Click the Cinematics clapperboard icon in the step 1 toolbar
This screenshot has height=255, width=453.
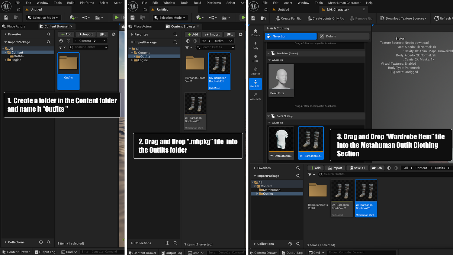click(99, 18)
